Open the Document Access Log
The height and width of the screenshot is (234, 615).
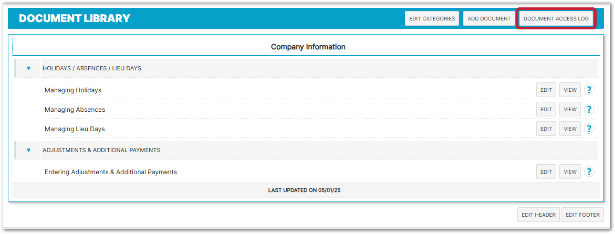[x=557, y=18]
